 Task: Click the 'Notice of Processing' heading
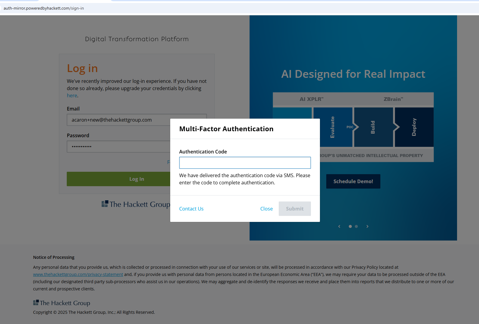pos(54,257)
